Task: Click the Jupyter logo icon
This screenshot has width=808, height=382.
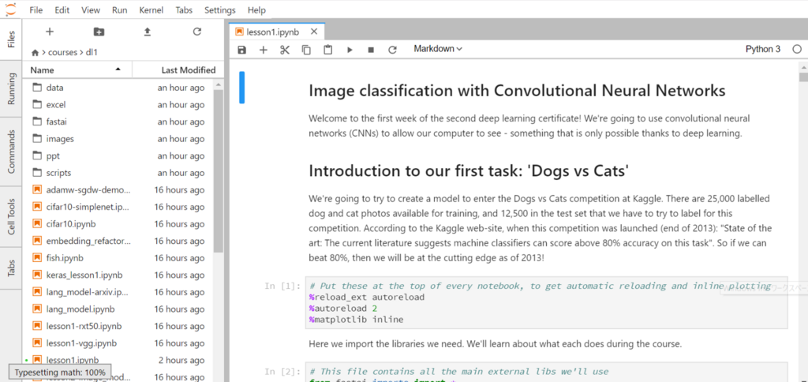Action: point(10,8)
